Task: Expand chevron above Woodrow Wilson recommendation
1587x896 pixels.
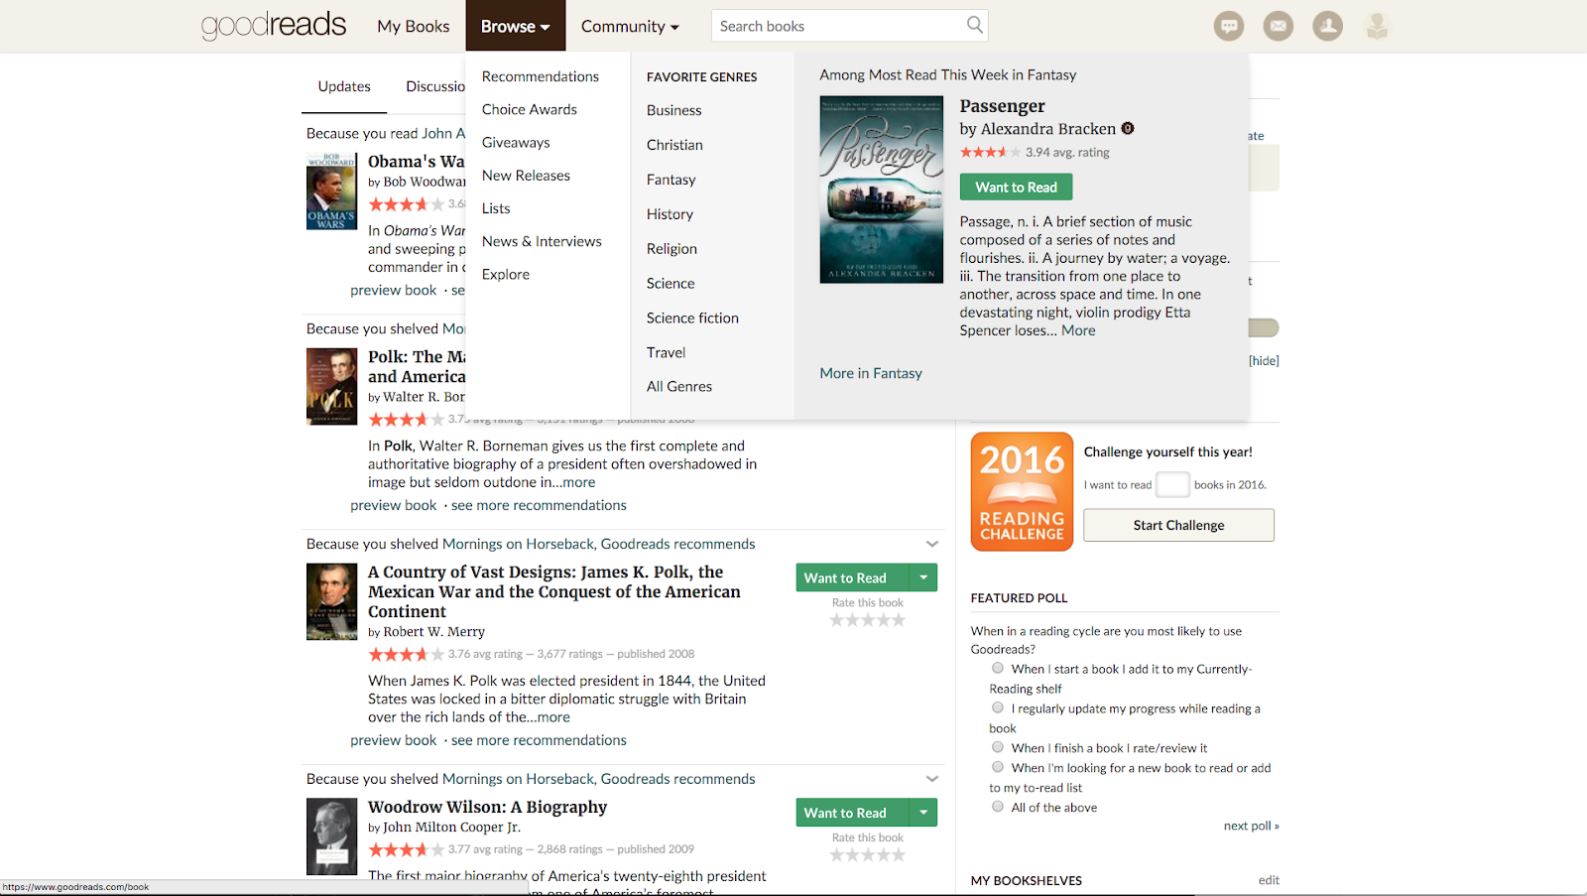Action: (932, 779)
